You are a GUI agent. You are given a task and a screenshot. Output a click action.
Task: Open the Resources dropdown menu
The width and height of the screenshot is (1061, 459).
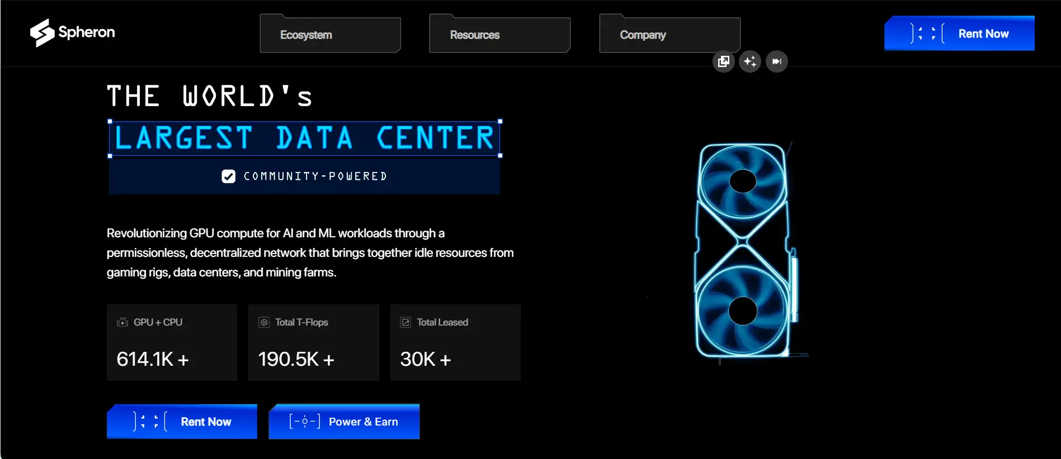tap(499, 35)
